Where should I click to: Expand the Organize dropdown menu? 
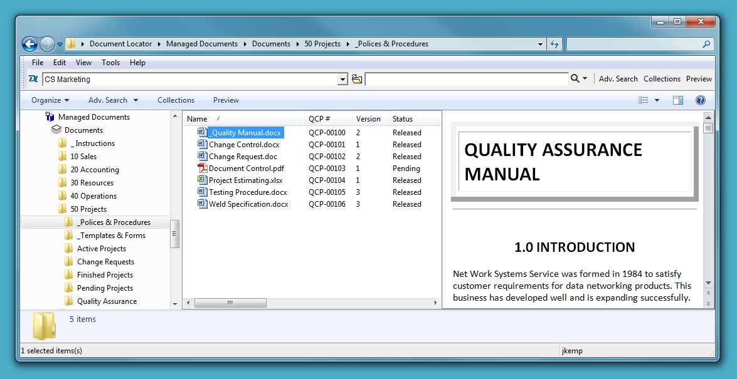(50, 100)
